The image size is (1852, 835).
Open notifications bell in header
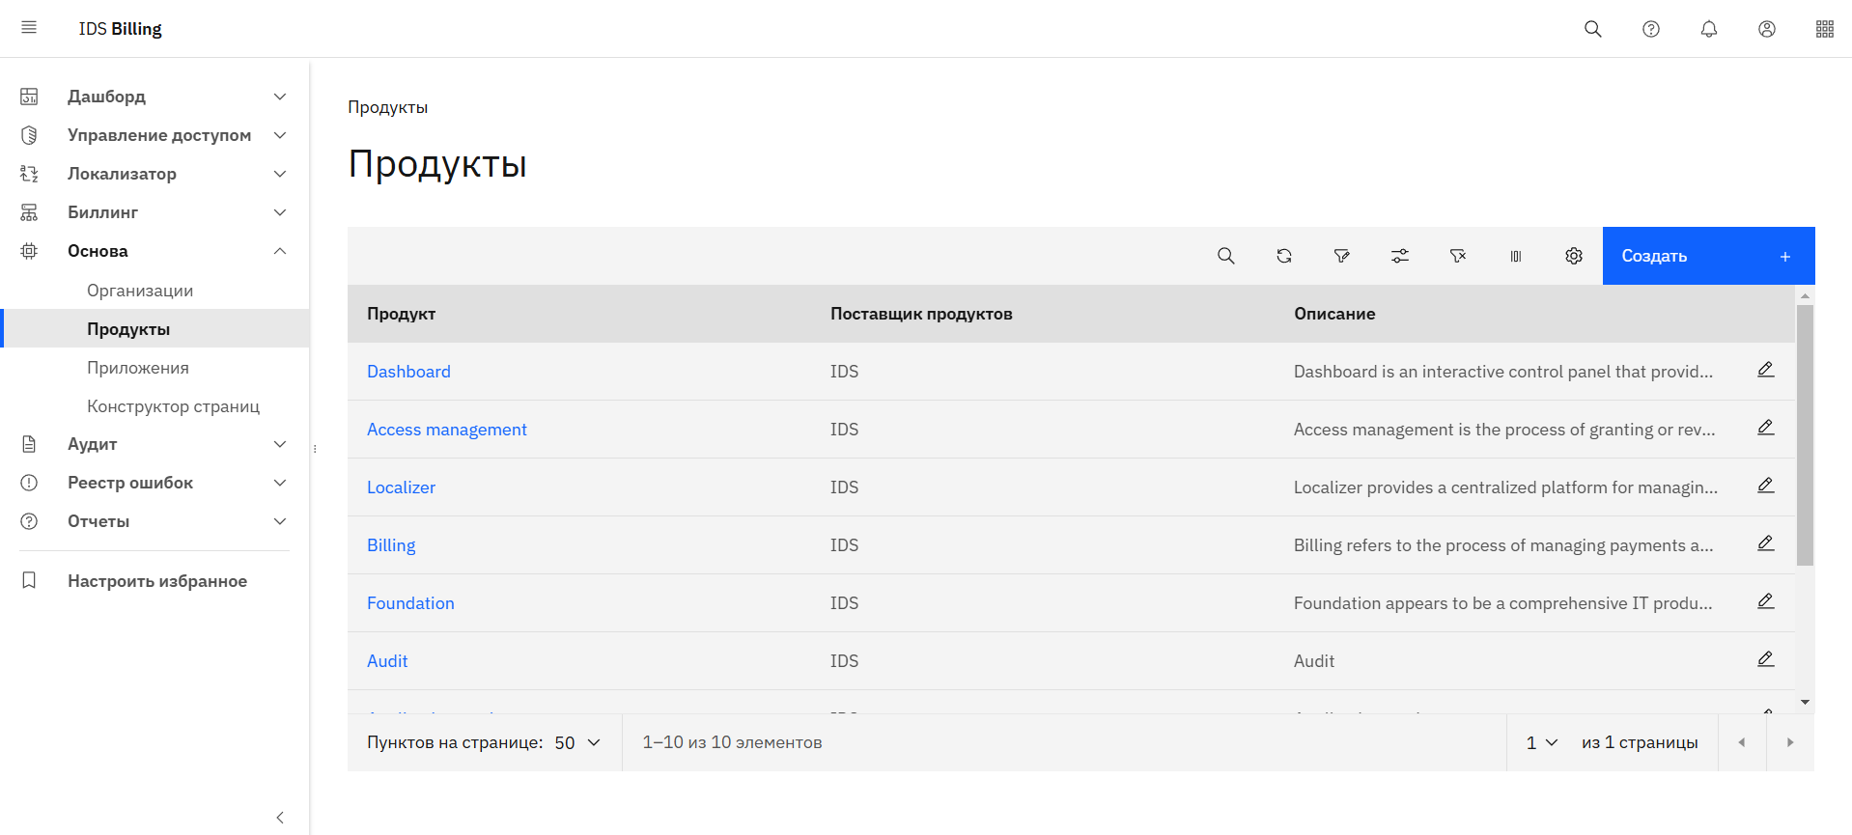[x=1708, y=29]
